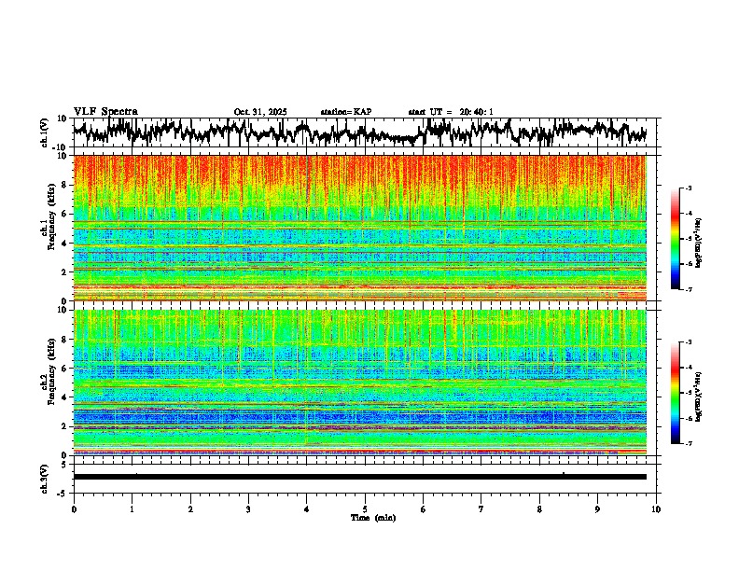
Task: Select the date text "Oct. 31, 2025"
Action: [x=260, y=112]
